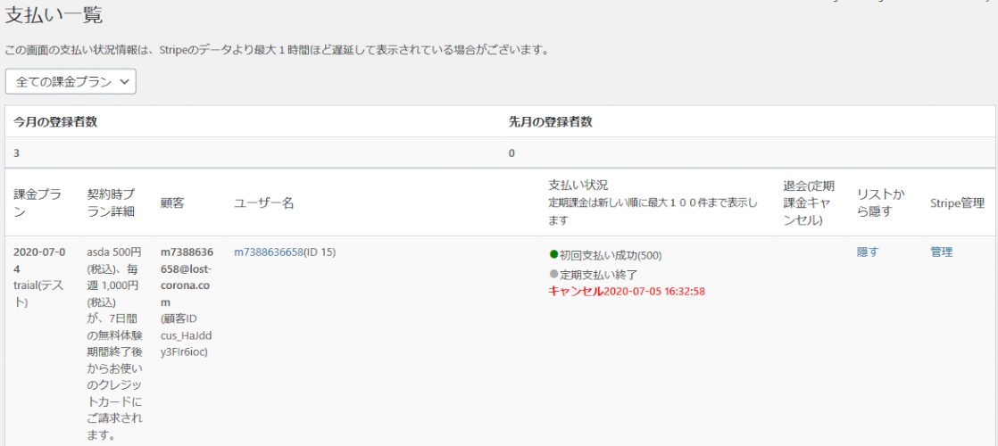Click the 初回支払い成功(500) status

[x=611, y=256]
